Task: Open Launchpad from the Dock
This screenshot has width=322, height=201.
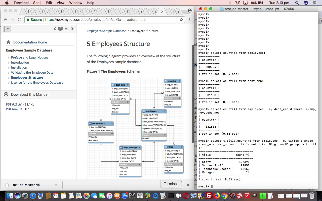Action: (x=25, y=196)
